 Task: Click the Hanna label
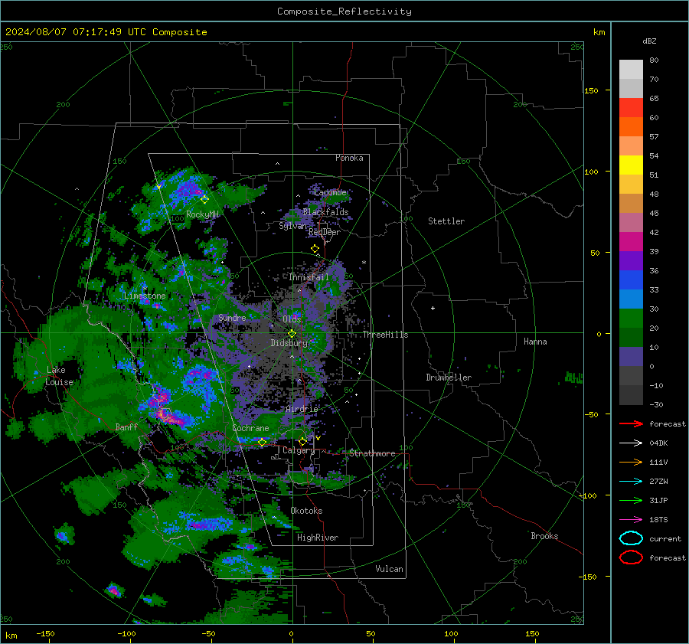(x=535, y=342)
